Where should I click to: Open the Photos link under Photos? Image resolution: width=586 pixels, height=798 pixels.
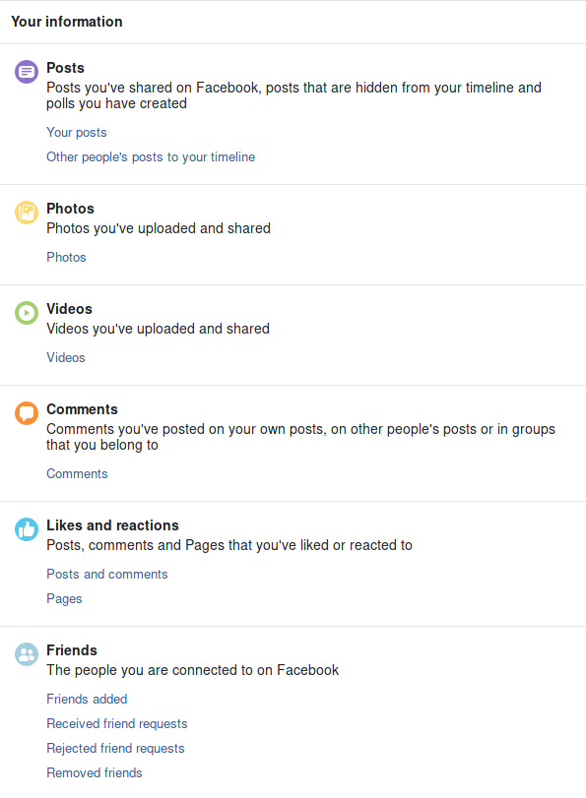pos(66,257)
